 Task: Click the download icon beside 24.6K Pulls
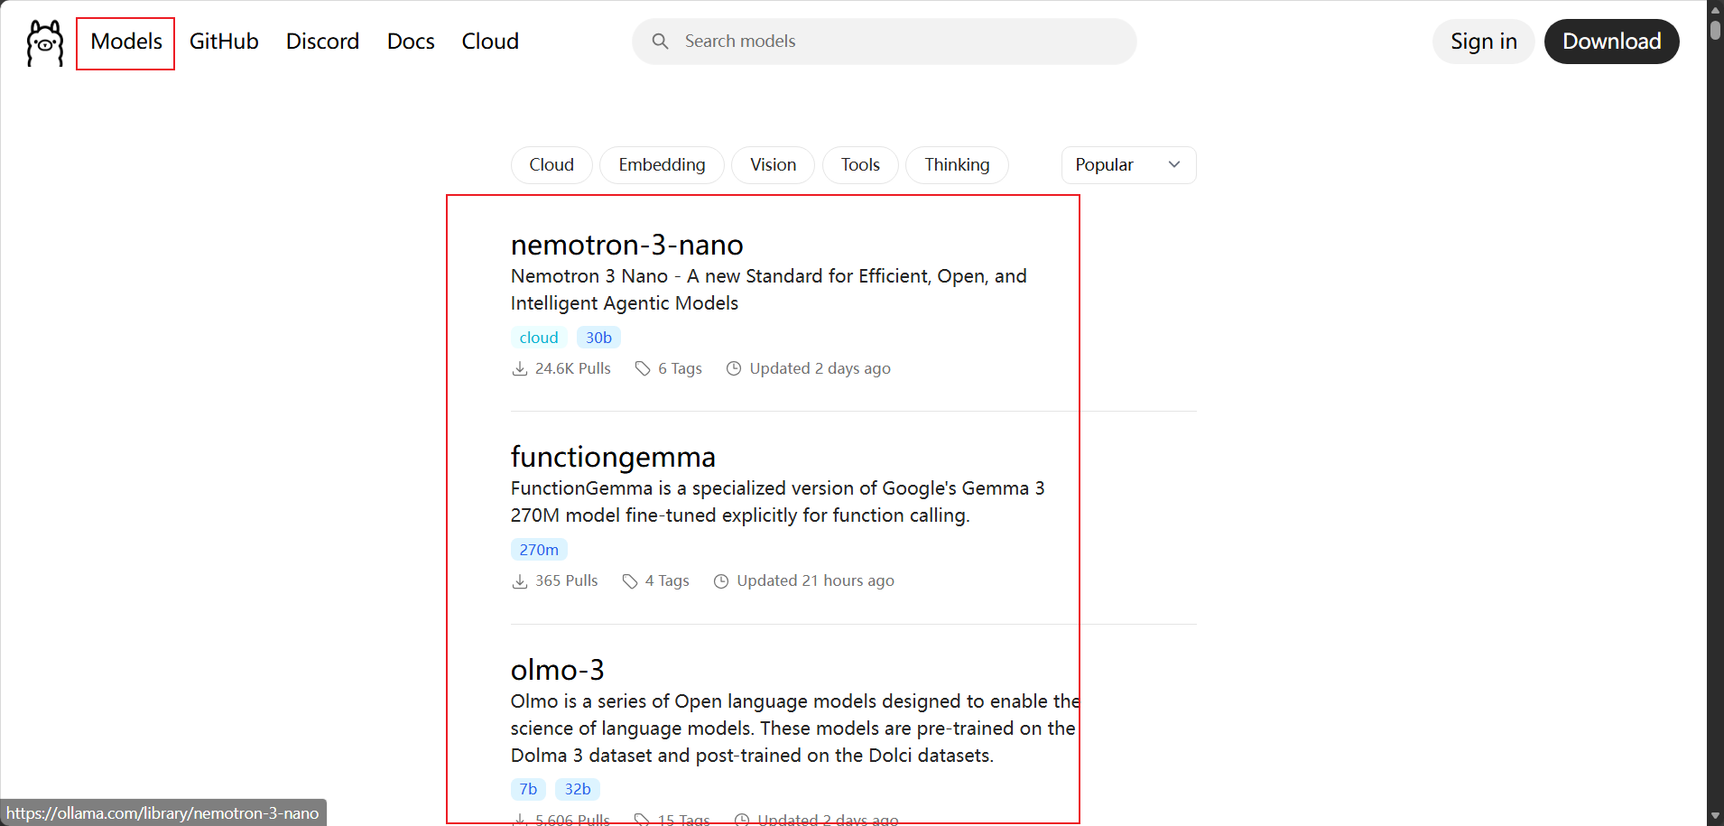[520, 368]
